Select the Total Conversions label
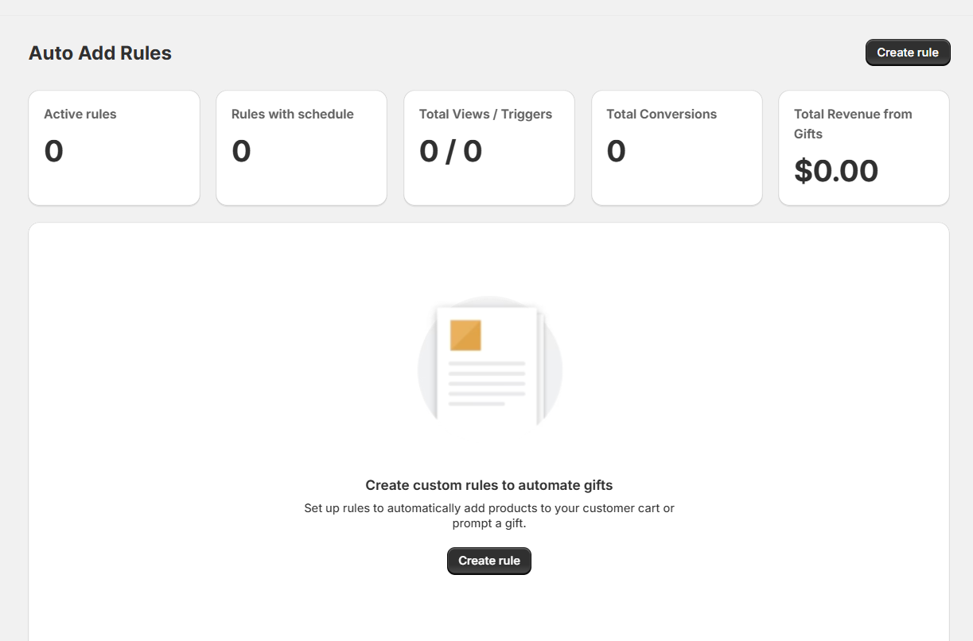This screenshot has width=973, height=641. 662,115
